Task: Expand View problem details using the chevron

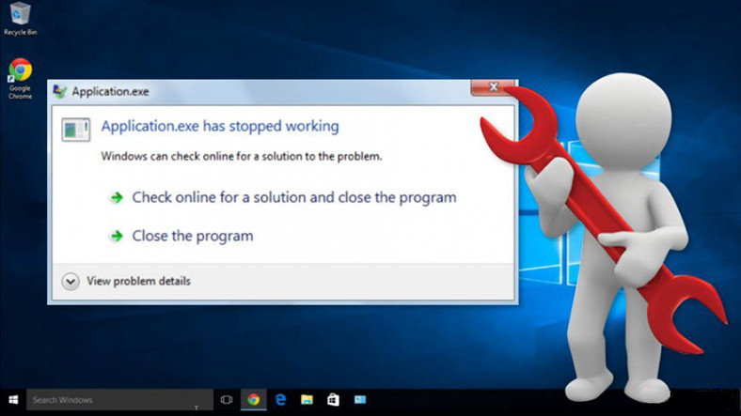Action: [x=70, y=281]
